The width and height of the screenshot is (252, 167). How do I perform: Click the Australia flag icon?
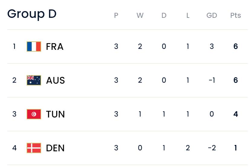coord(34,80)
